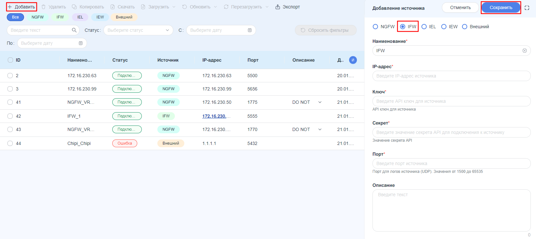Select the Внешний radio button
This screenshot has height=239, width=536.
coord(465,27)
